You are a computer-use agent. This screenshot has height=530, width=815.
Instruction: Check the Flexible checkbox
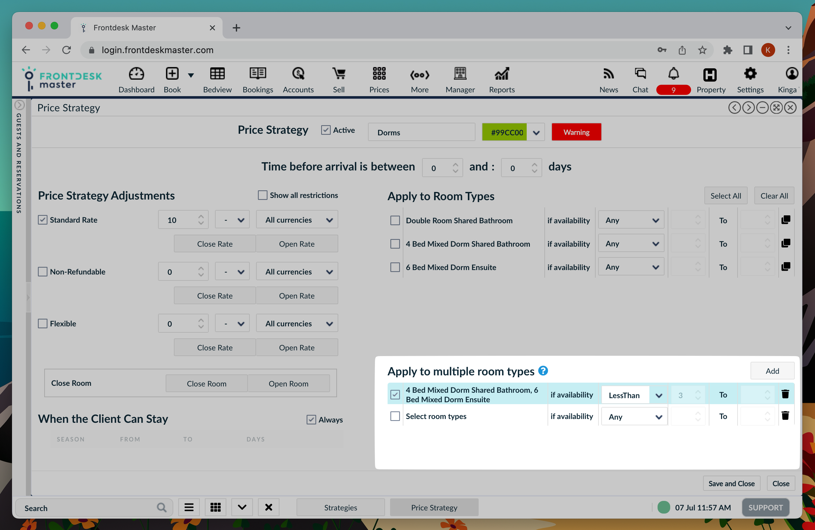pyautogui.click(x=42, y=323)
